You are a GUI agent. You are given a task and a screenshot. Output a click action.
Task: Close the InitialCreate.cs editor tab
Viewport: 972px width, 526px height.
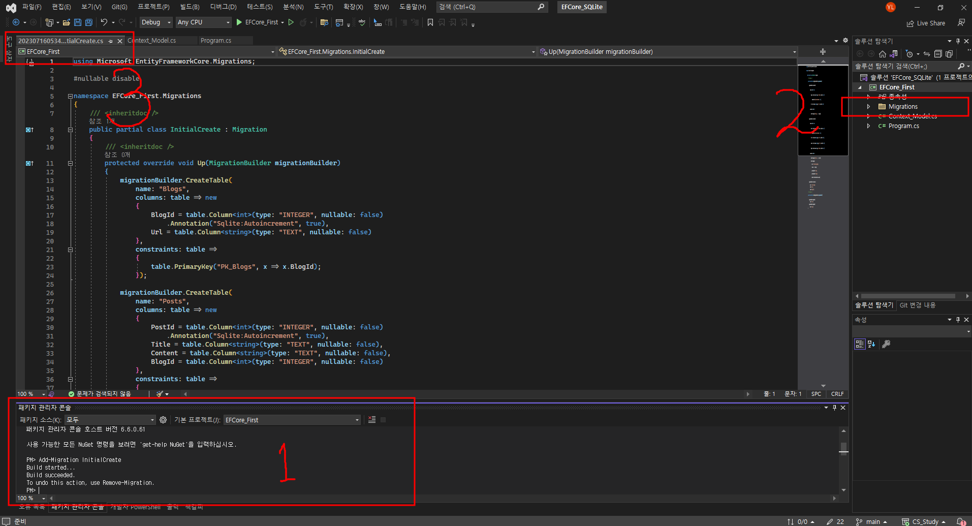point(120,41)
